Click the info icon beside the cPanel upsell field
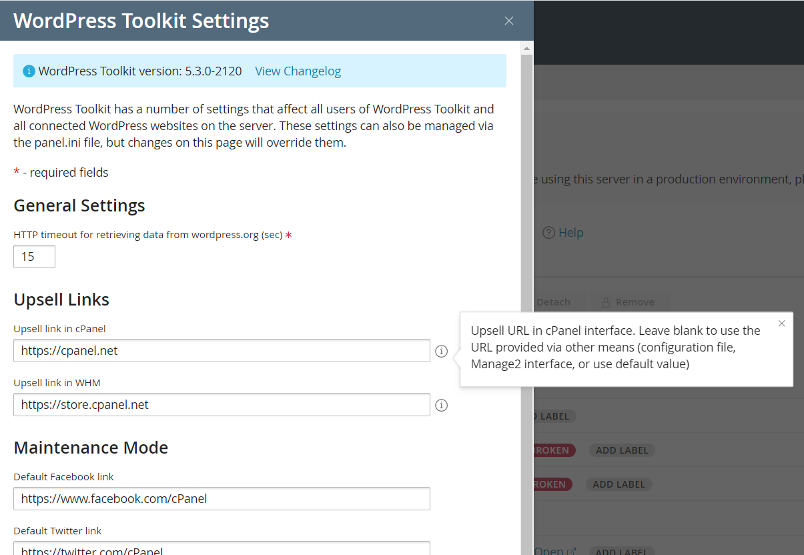The image size is (804, 555). pos(441,351)
